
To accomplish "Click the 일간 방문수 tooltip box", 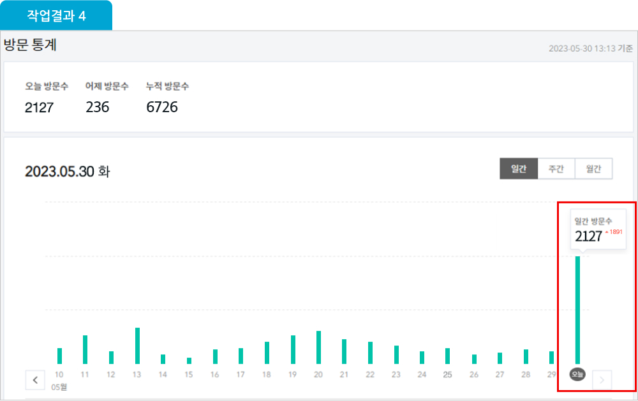I will coord(598,229).
